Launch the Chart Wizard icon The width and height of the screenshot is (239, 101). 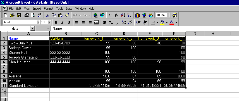[138, 15]
